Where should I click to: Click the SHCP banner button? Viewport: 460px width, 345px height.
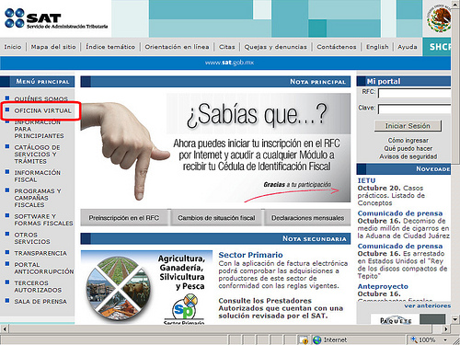[437, 47]
